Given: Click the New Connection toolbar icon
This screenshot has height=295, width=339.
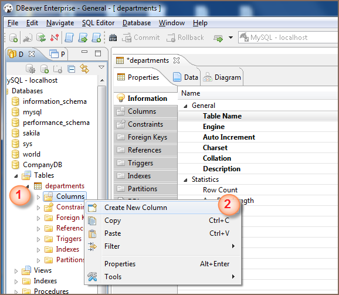Looking at the screenshot, I should coord(13,38).
